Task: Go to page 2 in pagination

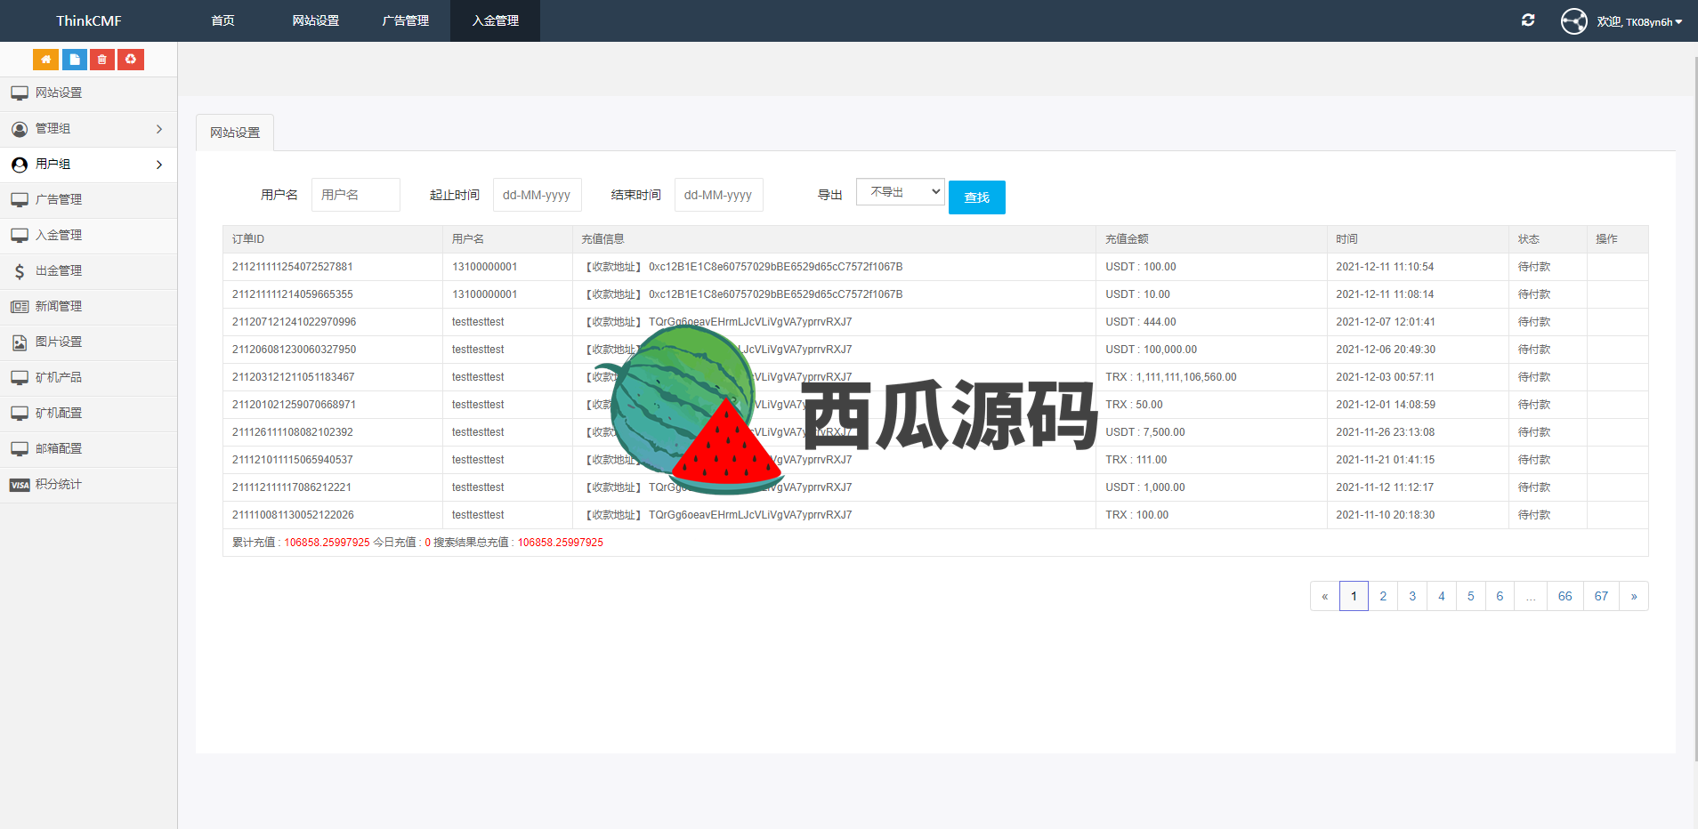Action: pyautogui.click(x=1383, y=596)
